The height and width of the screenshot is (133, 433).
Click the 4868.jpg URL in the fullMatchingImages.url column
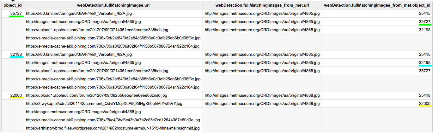tap(83, 112)
